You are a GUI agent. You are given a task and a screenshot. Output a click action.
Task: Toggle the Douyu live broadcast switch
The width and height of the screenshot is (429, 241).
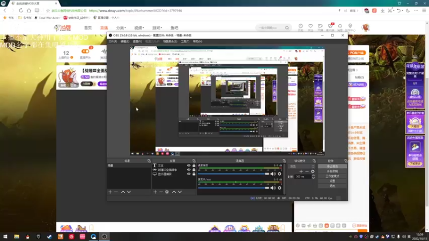tap(85, 51)
